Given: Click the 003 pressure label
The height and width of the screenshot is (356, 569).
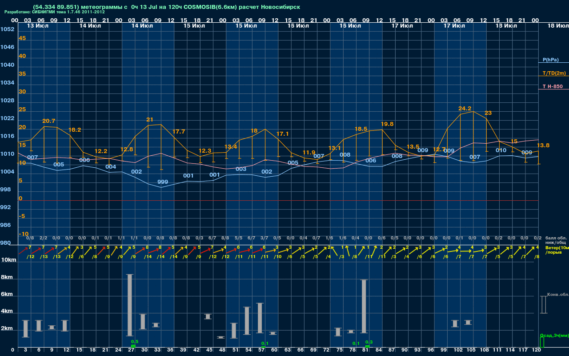Looking at the screenshot, I should [241, 169].
